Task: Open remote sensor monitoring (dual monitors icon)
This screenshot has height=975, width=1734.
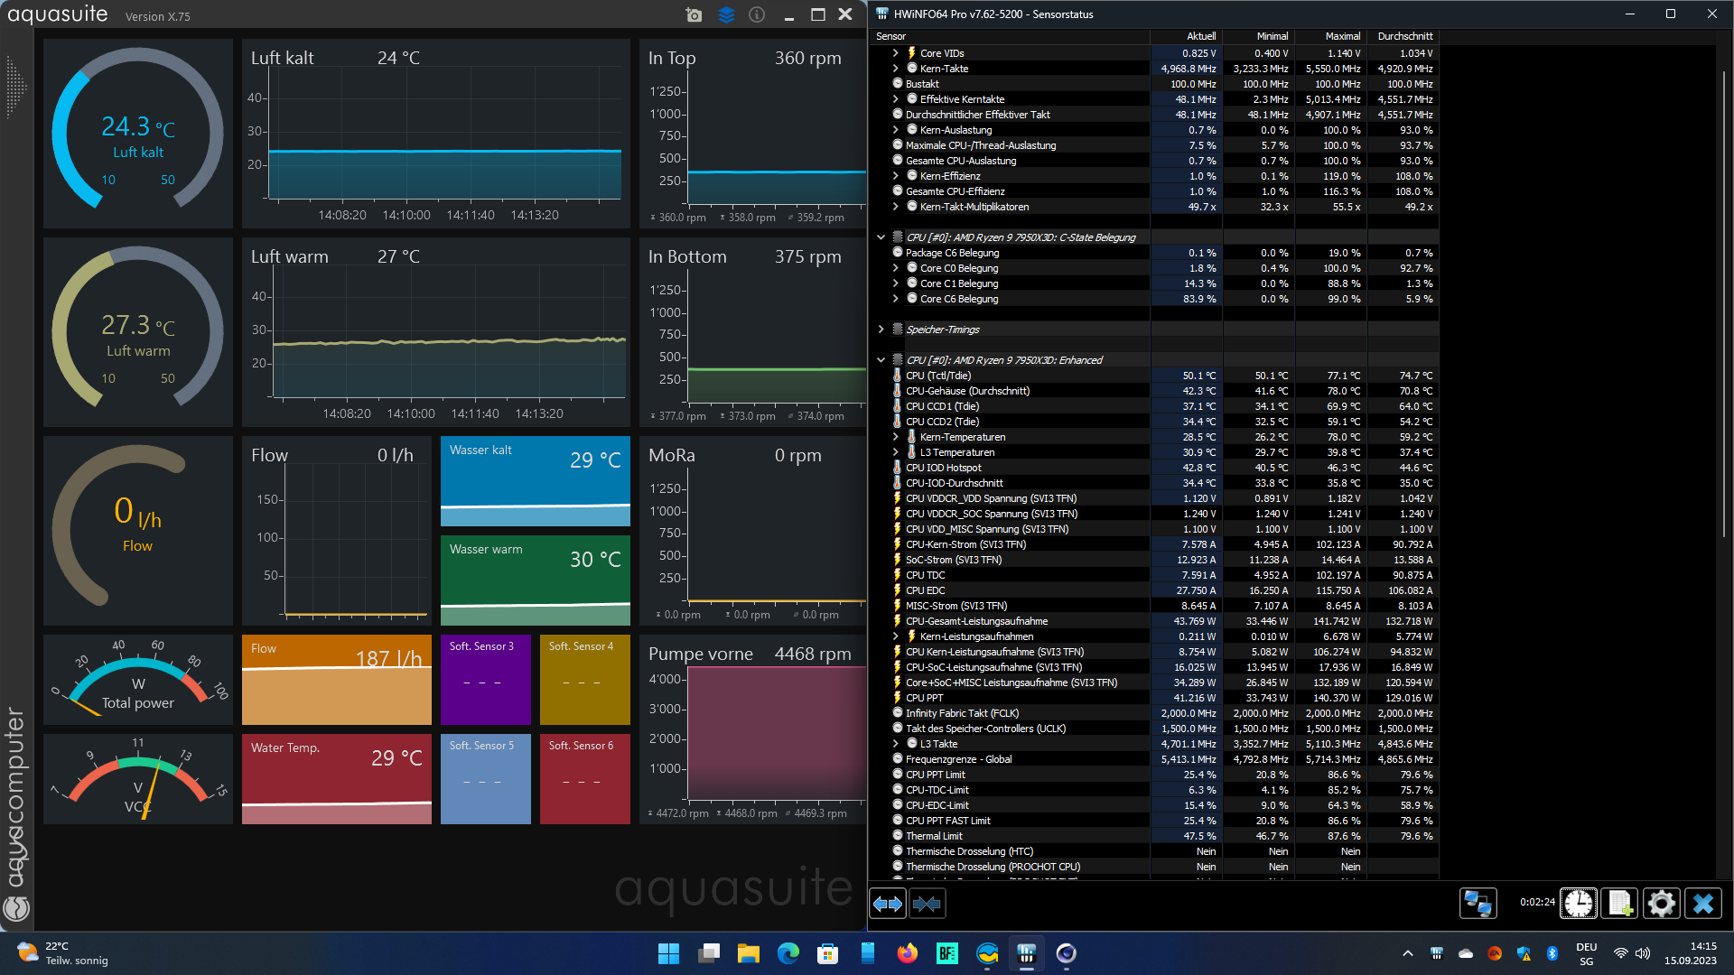Action: tap(1478, 903)
